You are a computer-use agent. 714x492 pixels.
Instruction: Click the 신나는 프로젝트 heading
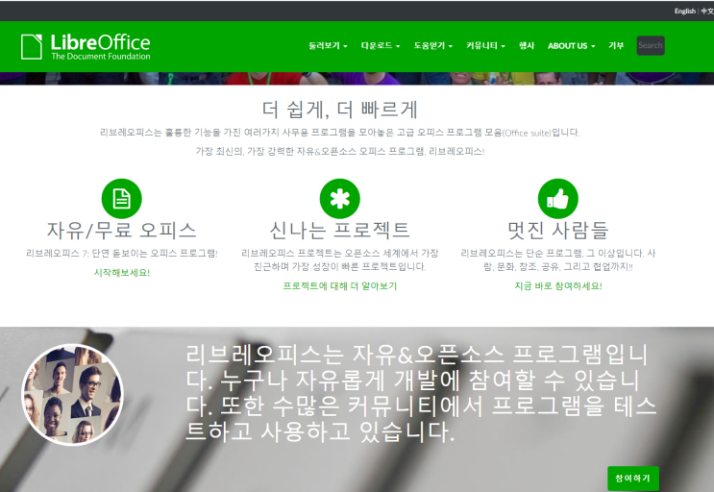[x=339, y=231]
